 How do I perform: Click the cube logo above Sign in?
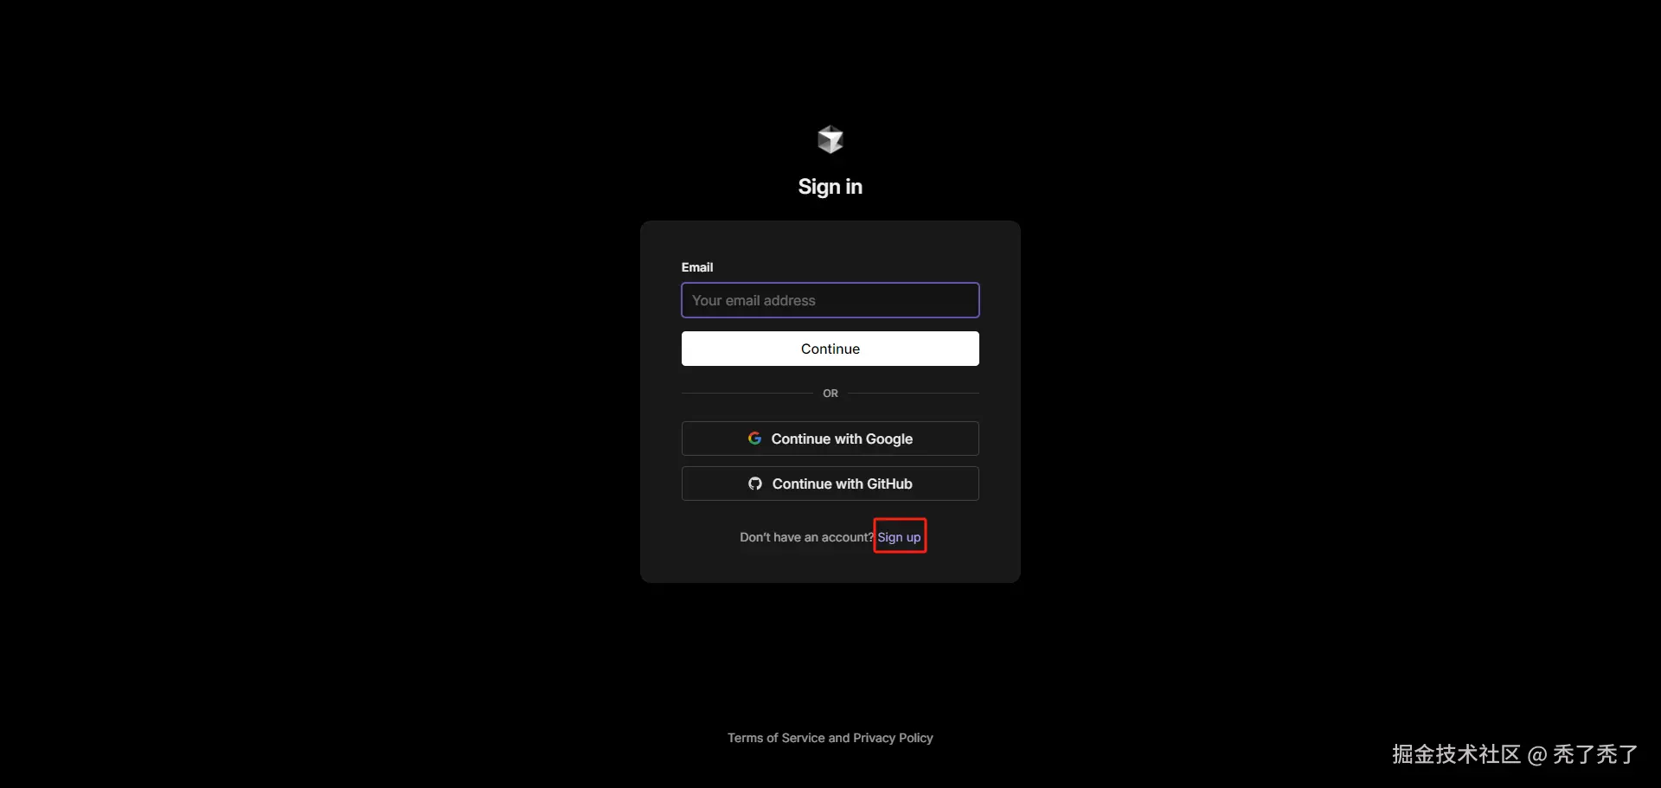pos(830,139)
